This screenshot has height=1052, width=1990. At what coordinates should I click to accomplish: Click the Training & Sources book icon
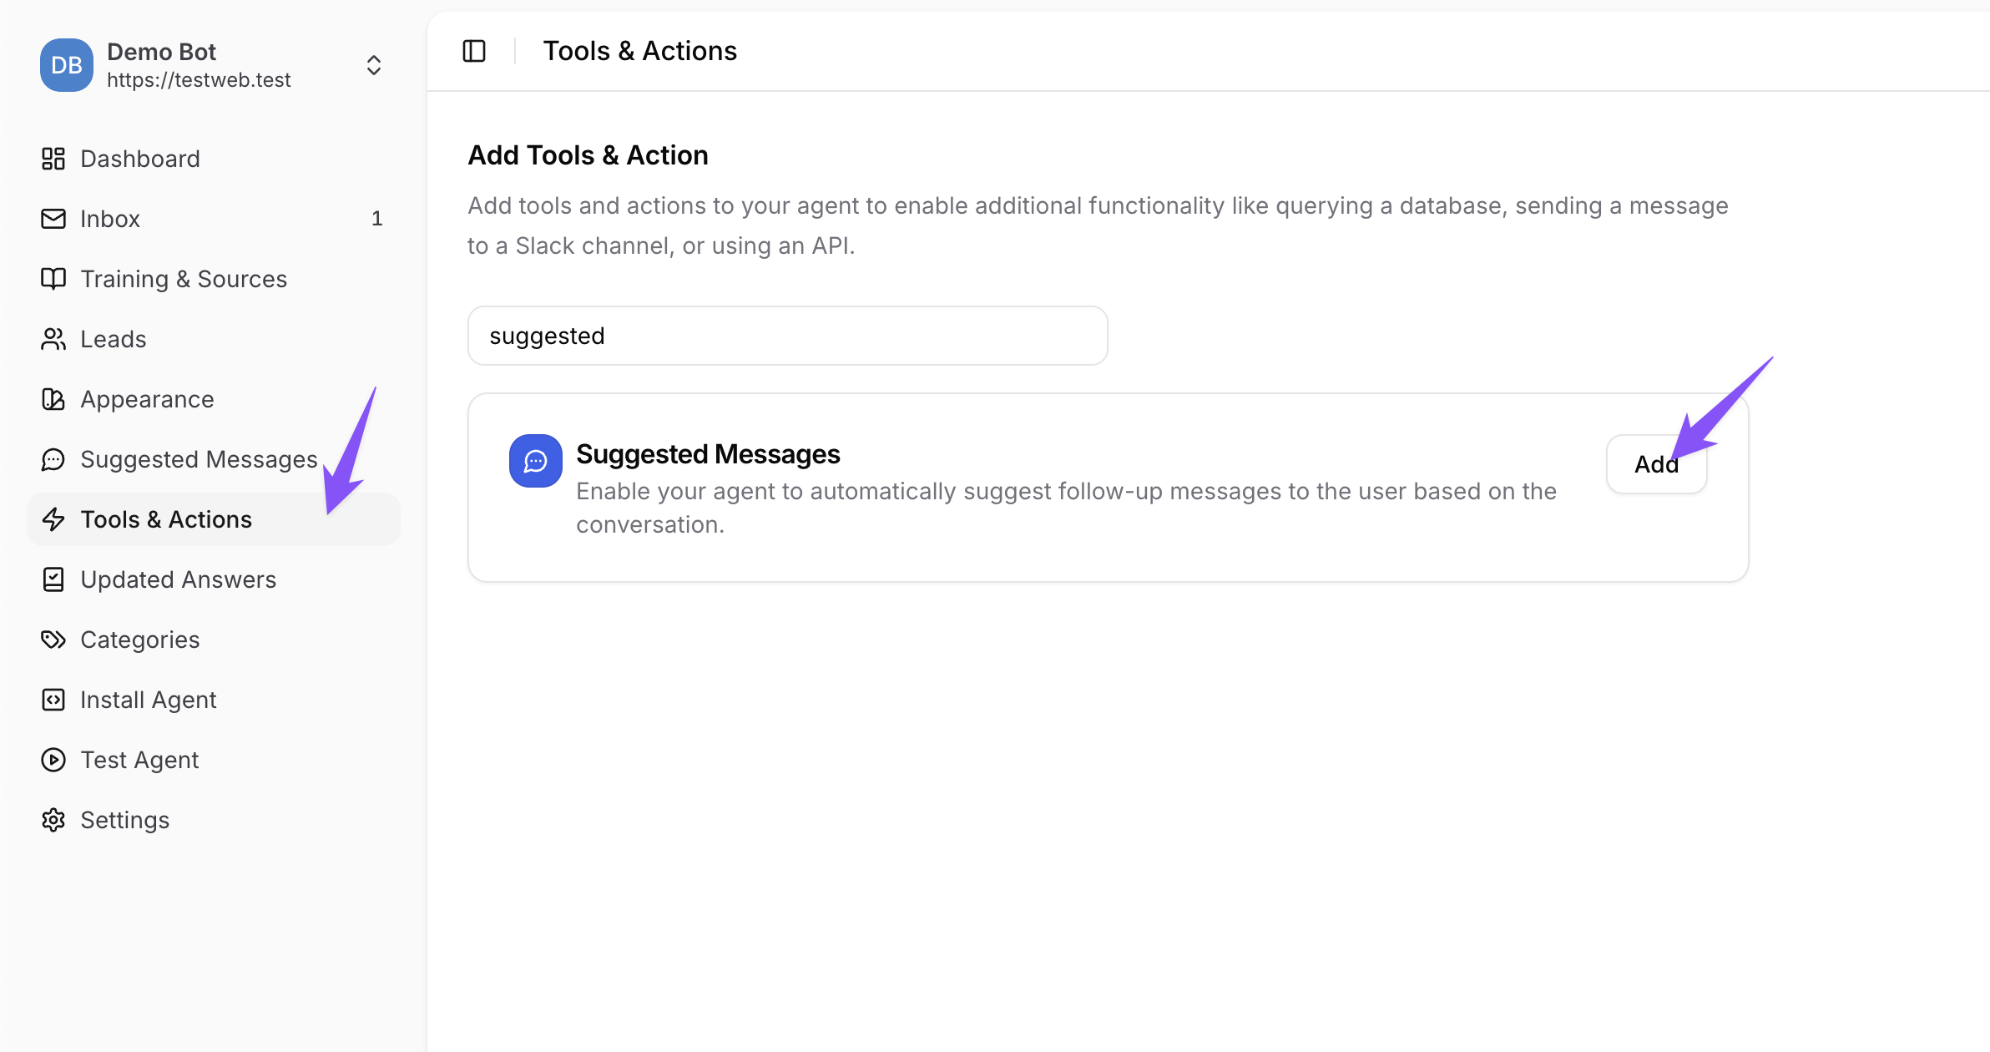(53, 279)
